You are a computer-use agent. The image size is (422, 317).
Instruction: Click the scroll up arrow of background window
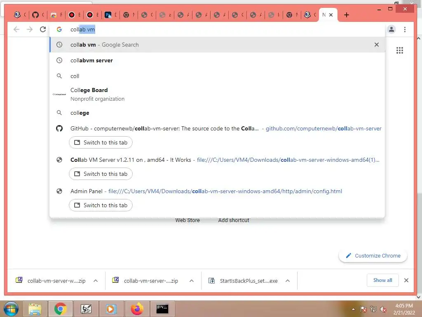pyautogui.click(x=419, y=38)
